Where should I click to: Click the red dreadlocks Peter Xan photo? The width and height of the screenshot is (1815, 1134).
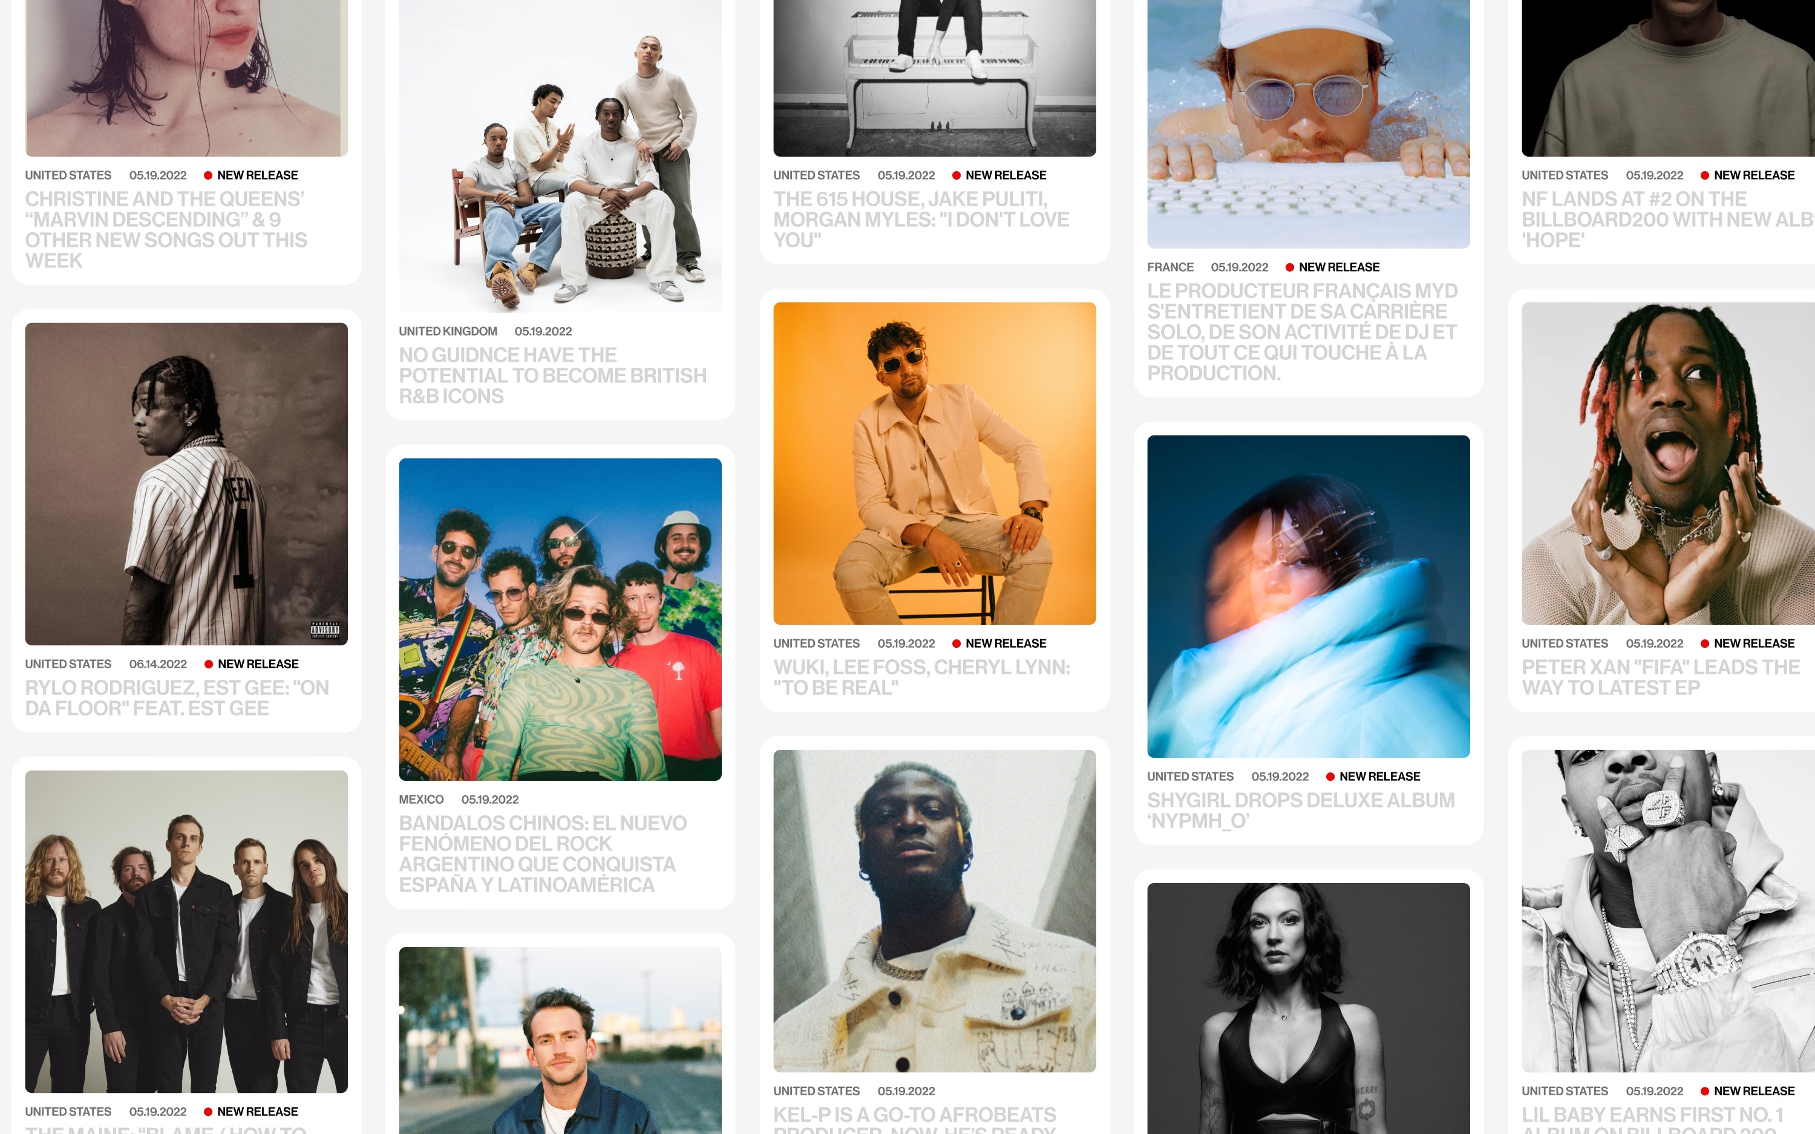(1668, 463)
